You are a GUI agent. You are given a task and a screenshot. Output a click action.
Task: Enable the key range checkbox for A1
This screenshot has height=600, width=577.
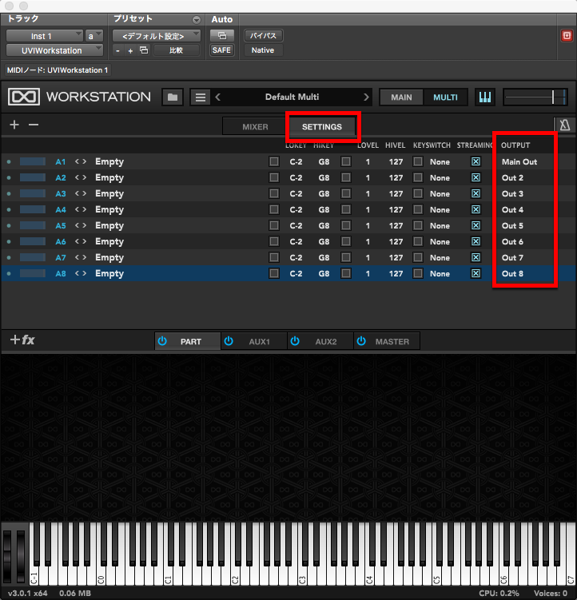pos(274,161)
